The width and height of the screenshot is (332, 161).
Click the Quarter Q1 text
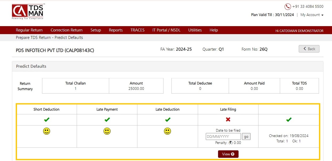pos(213,49)
